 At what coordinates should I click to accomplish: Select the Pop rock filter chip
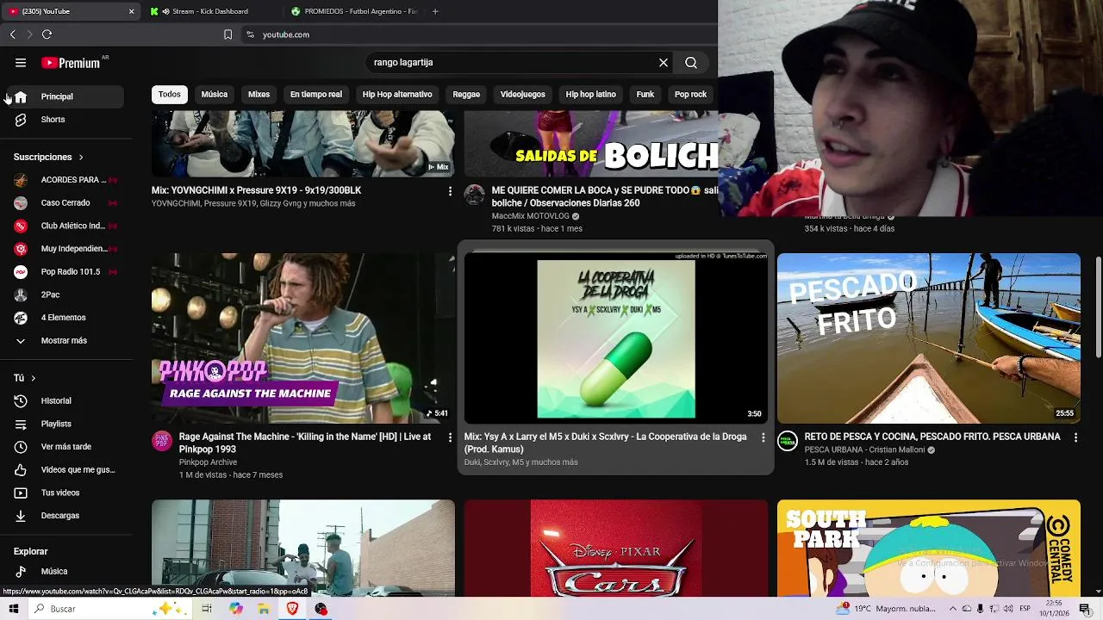690,95
